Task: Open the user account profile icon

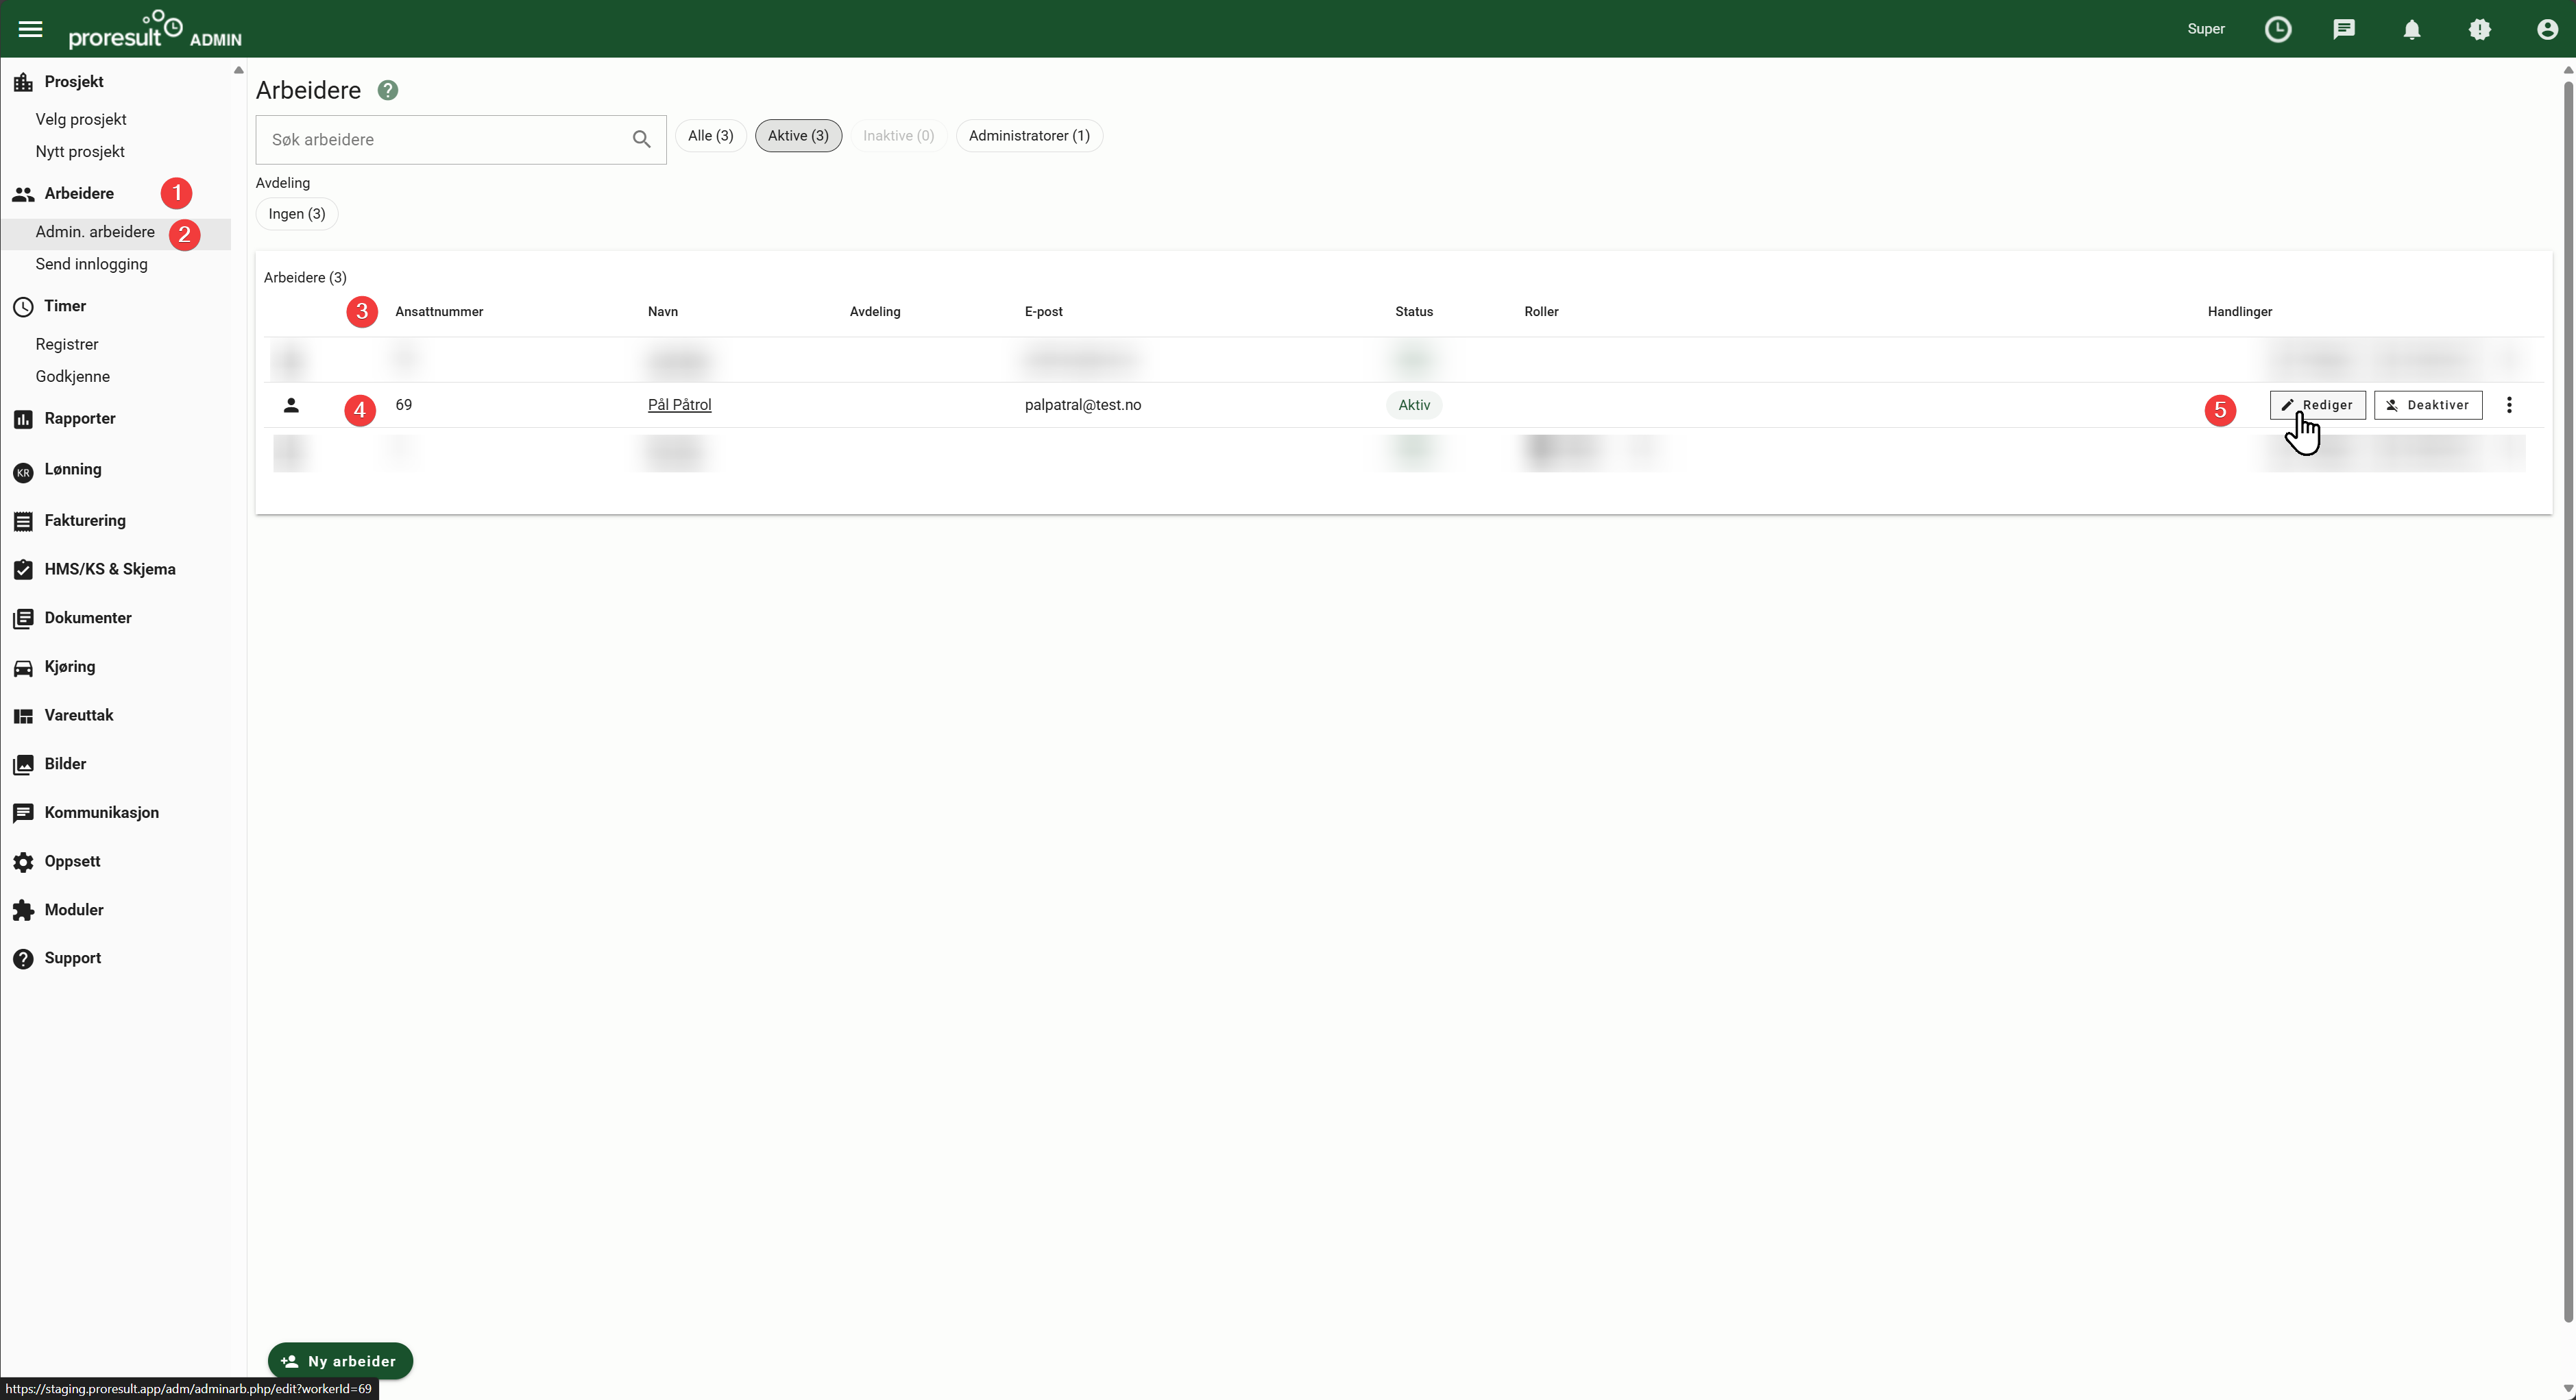Action: tap(2547, 29)
